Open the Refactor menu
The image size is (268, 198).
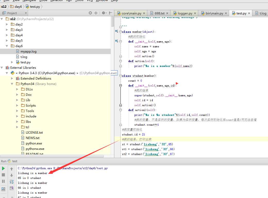click(57, 1)
